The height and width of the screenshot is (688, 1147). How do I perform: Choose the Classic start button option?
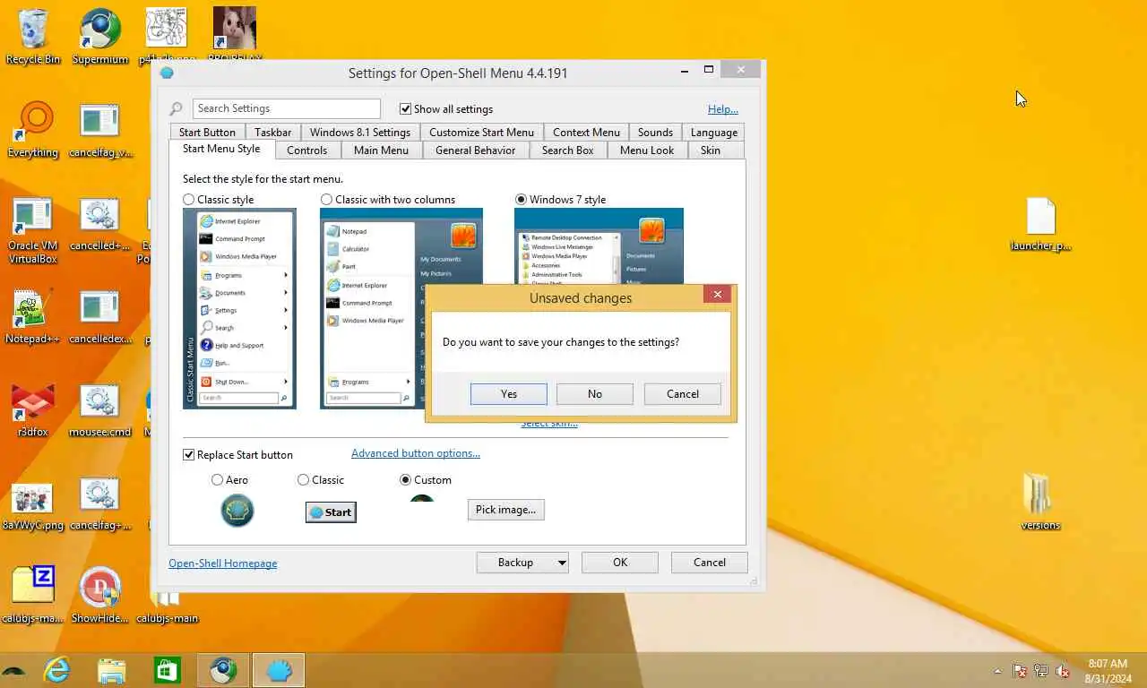click(x=303, y=480)
